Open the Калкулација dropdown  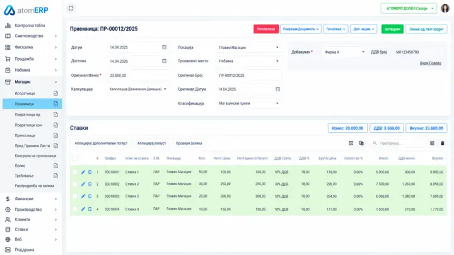[x=137, y=89]
